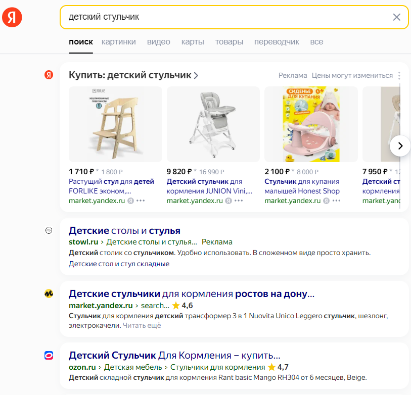Image resolution: width=411 pixels, height=395 pixels.
Task: Click the Yandex Market favicon beside the result
Action: pos(49,293)
